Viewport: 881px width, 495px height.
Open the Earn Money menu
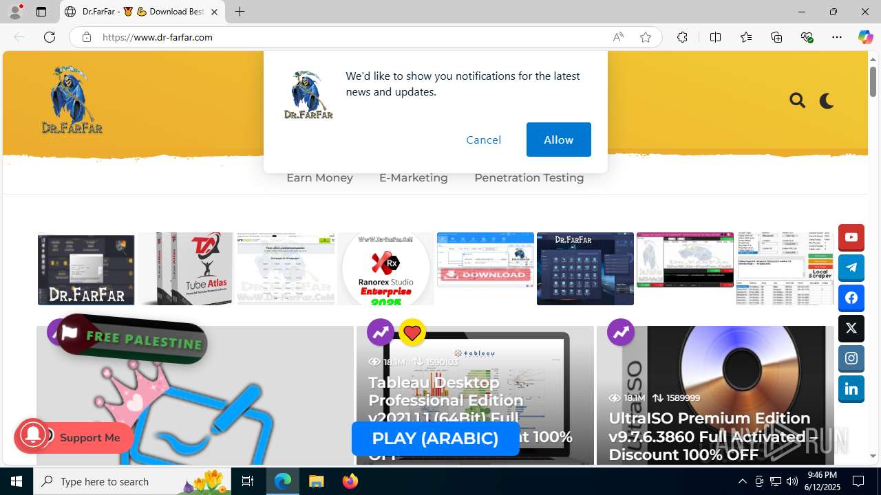point(319,177)
